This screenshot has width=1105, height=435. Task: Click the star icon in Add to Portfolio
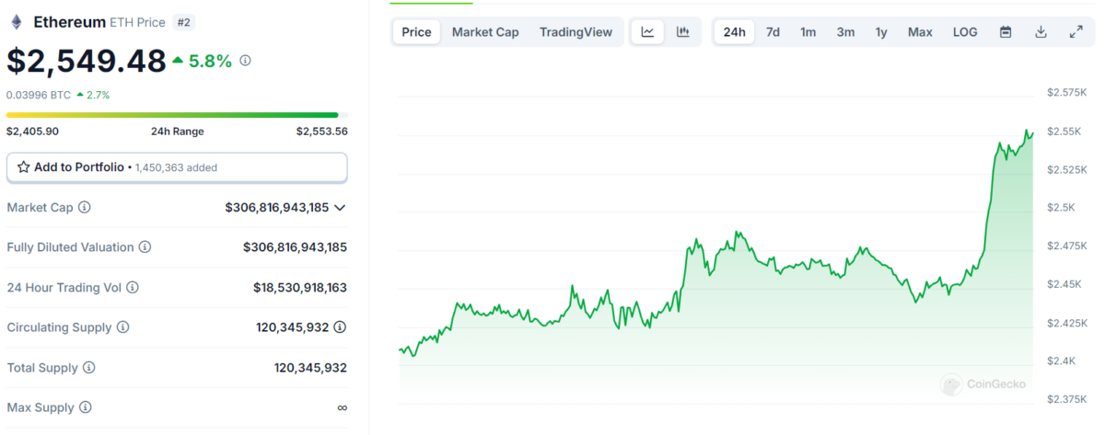pyautogui.click(x=24, y=167)
